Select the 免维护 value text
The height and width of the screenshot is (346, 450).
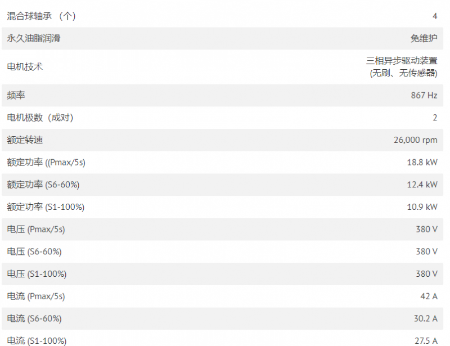[x=424, y=38]
